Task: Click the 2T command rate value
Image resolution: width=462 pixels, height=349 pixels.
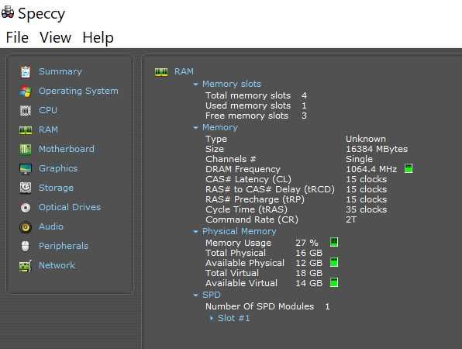Action: (351, 219)
